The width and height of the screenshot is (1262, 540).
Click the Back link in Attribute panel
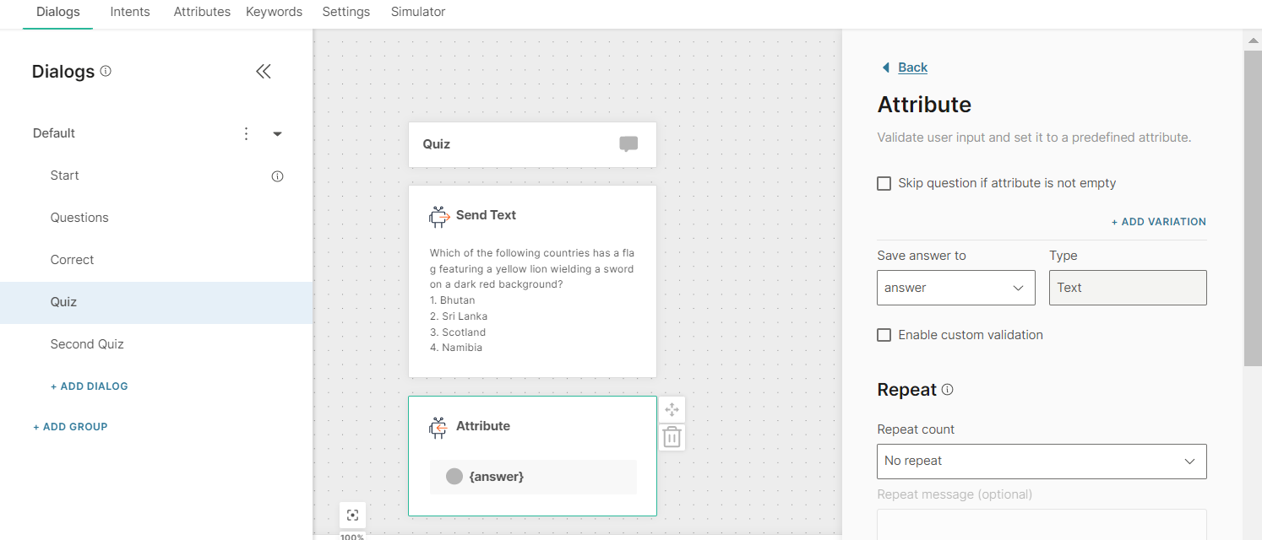click(x=912, y=67)
